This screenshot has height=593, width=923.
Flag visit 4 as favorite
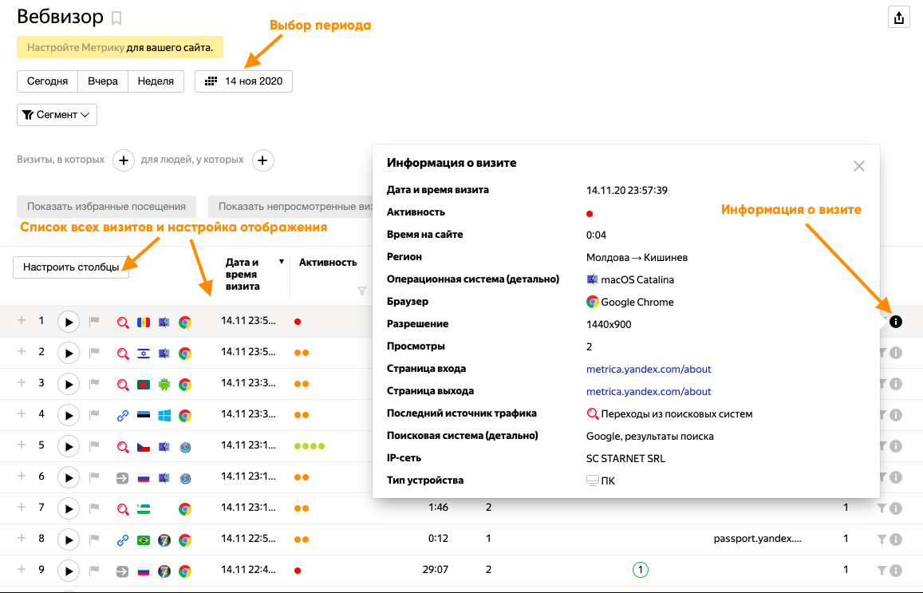(x=94, y=414)
